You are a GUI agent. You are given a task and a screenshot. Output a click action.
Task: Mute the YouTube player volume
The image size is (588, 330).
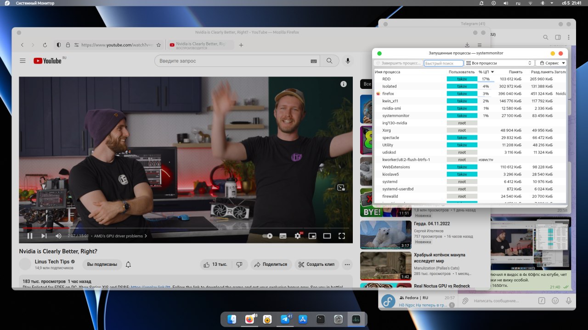click(58, 236)
